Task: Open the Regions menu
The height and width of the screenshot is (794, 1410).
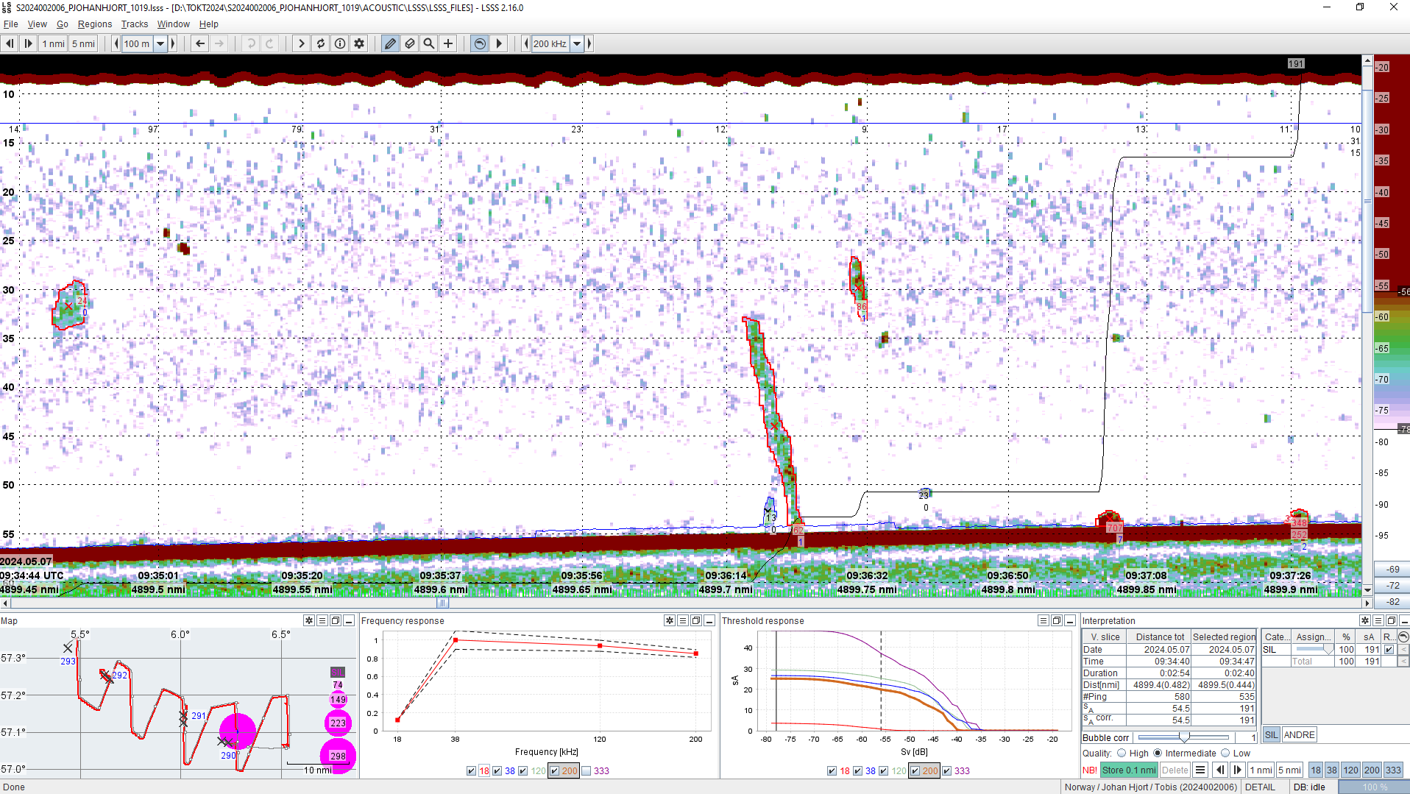Action: [95, 24]
